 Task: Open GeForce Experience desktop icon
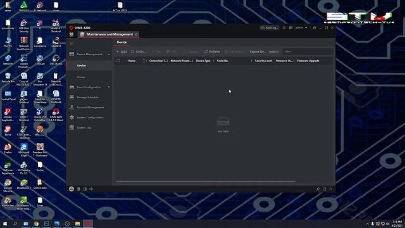pos(8,168)
